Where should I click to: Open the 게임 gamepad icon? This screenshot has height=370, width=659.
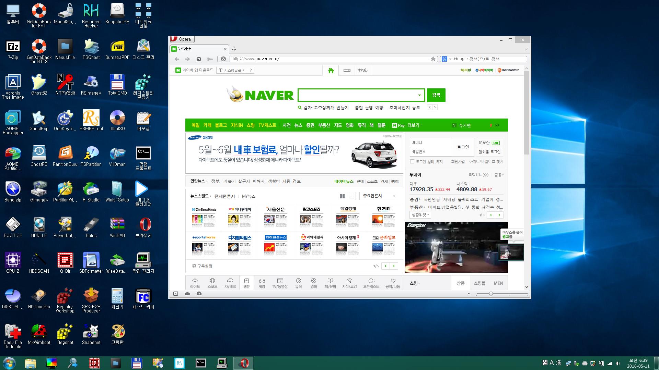(262, 283)
